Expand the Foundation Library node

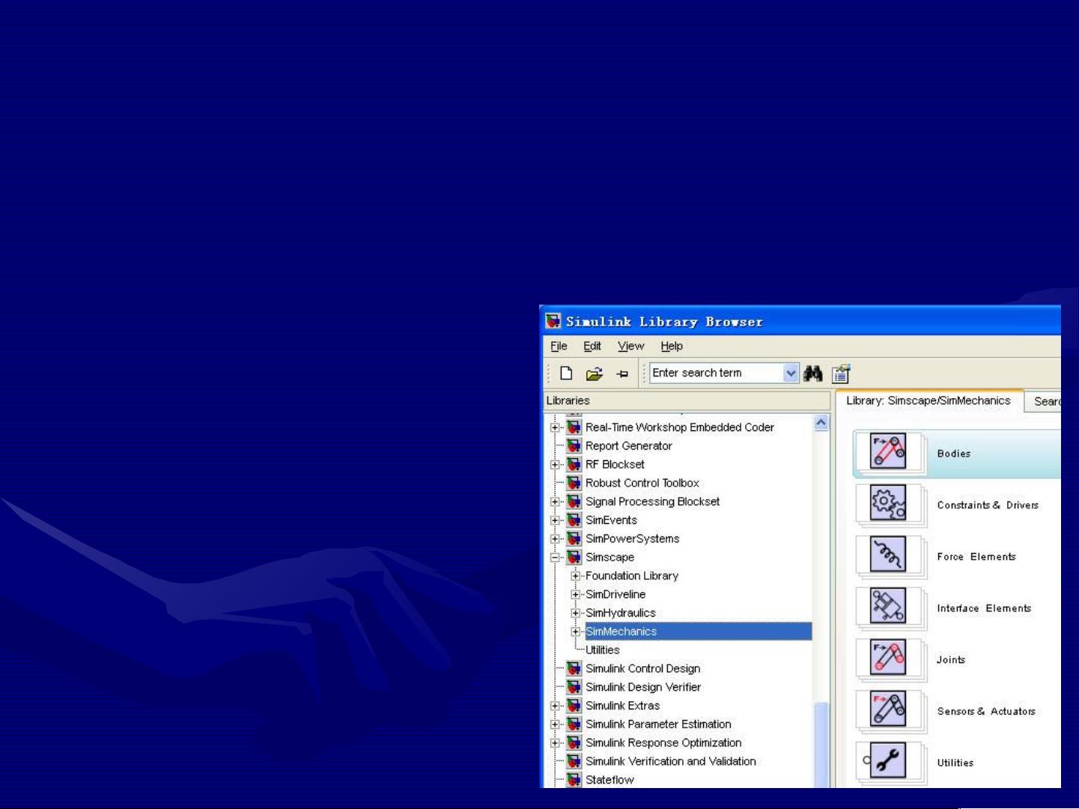coord(575,576)
